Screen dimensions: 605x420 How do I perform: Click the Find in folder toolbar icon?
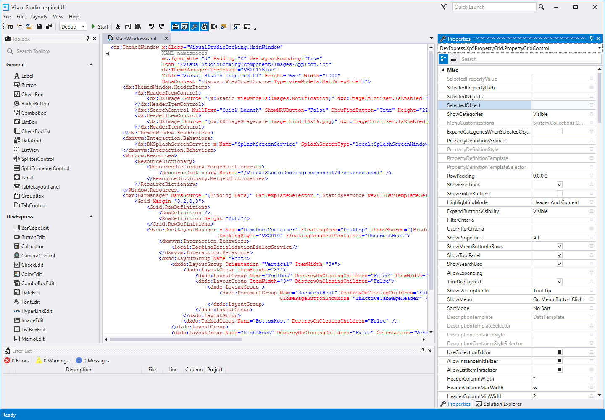(224, 26)
